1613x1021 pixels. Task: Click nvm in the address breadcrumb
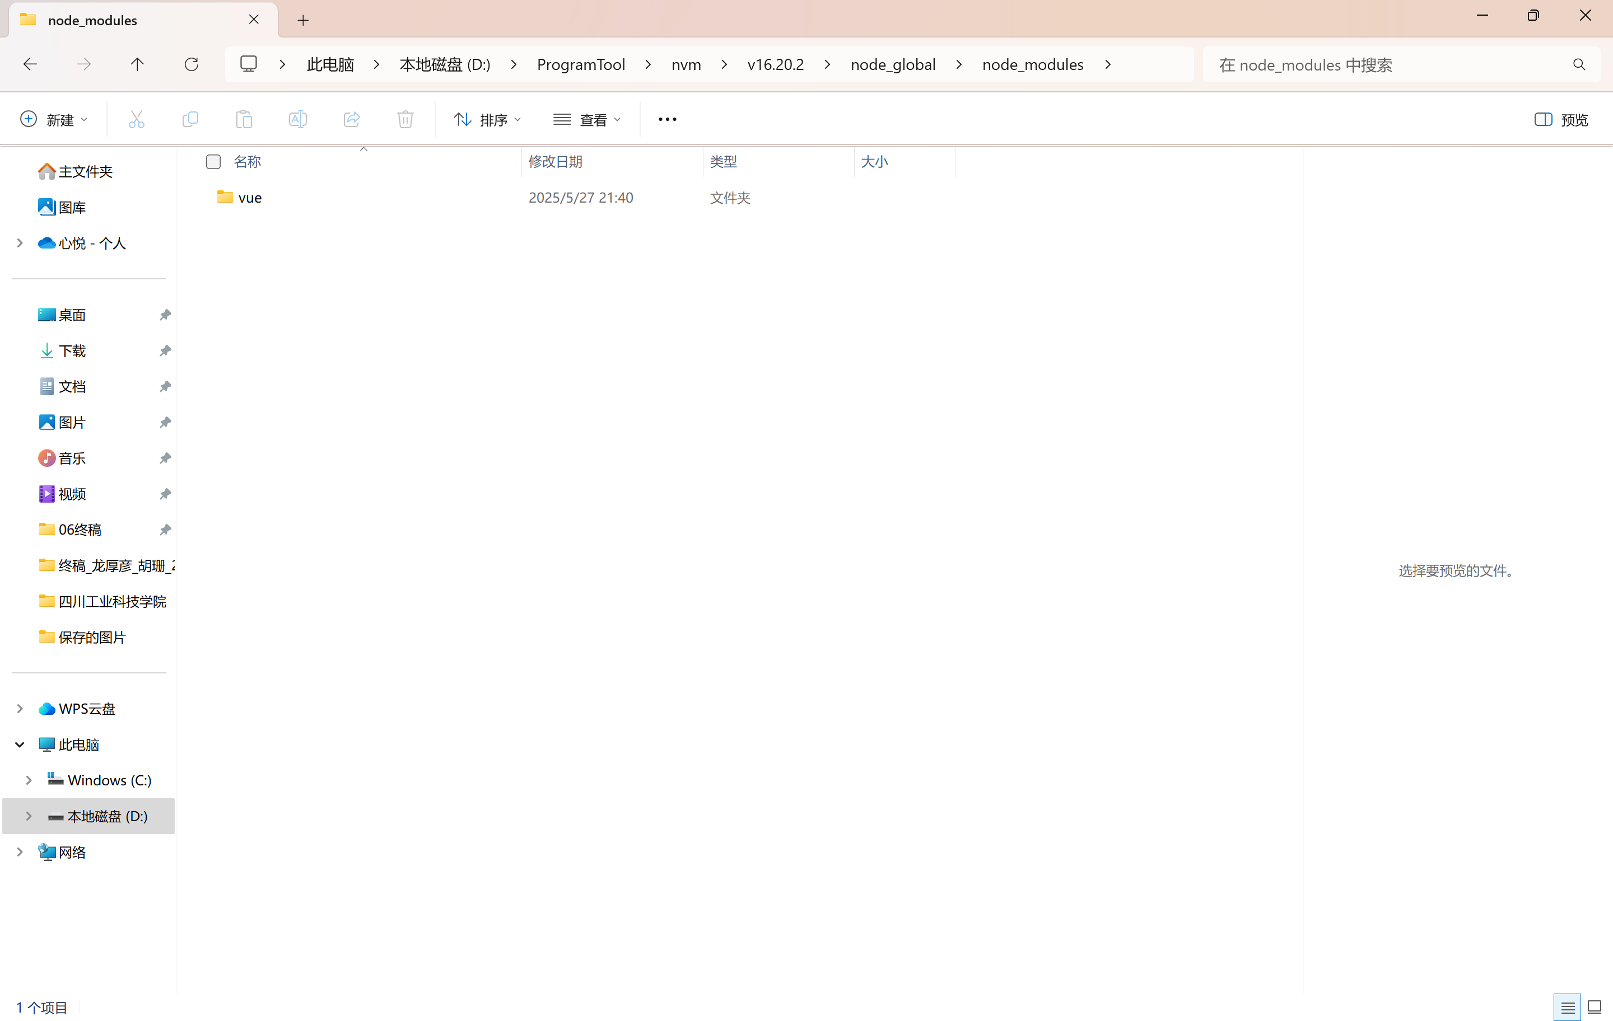(686, 64)
